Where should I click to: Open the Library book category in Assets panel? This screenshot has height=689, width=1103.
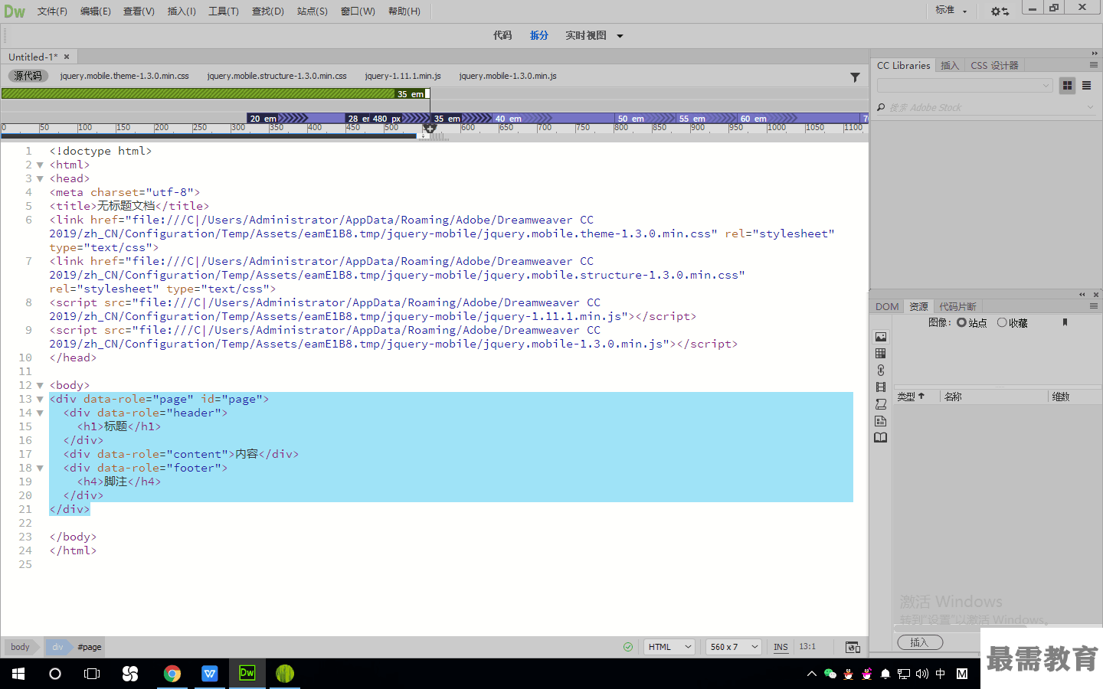click(881, 438)
